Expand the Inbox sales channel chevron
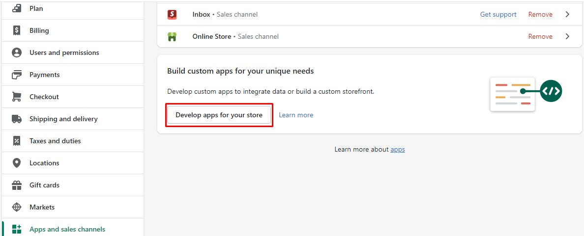The width and height of the screenshot is (584, 236). [x=567, y=14]
